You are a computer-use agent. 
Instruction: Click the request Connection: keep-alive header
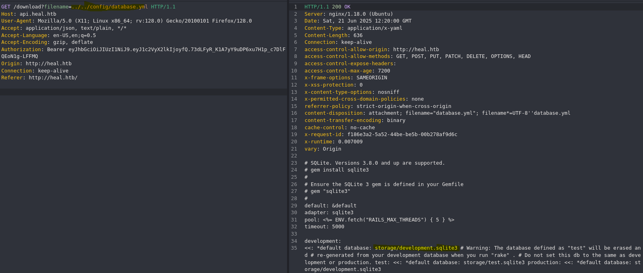coord(35,71)
